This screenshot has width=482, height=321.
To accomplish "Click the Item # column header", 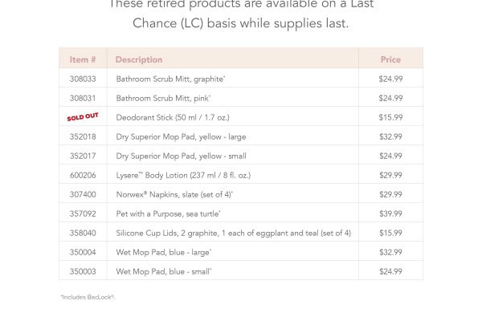I will click(83, 59).
